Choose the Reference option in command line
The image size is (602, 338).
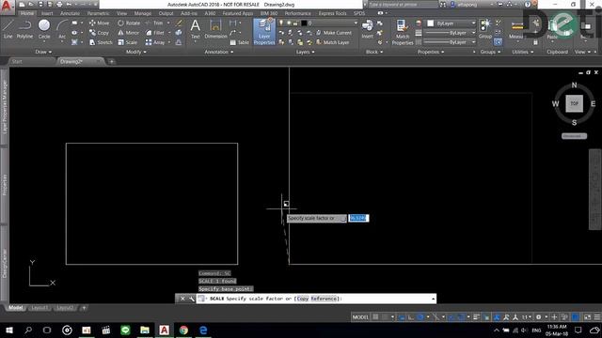[324, 299]
